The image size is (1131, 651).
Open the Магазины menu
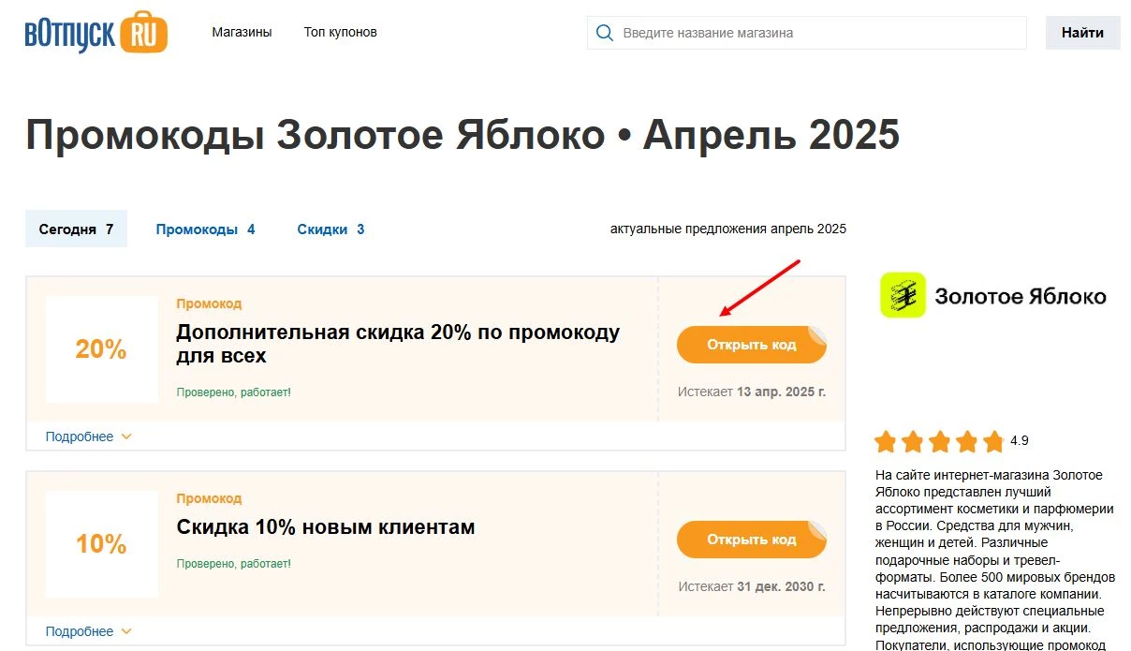242,31
